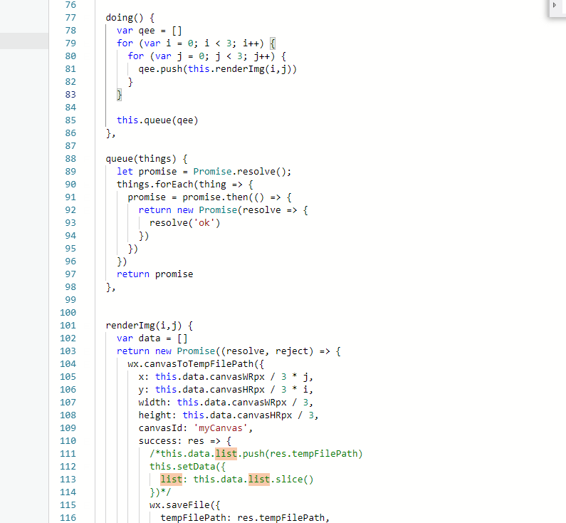The width and height of the screenshot is (566, 523).
Task: Click the 'queue(things) {' method declaration
Action: (x=147, y=159)
